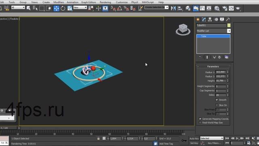Screen dimensions: 259x146
Task: Toggle the Selection Lock padlock
Action: [98, 138]
